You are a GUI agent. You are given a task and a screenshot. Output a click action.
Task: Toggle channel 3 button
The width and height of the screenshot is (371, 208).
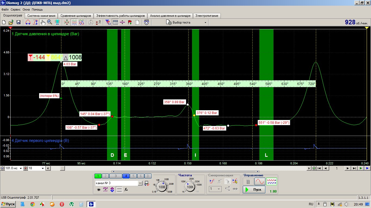point(116,176)
